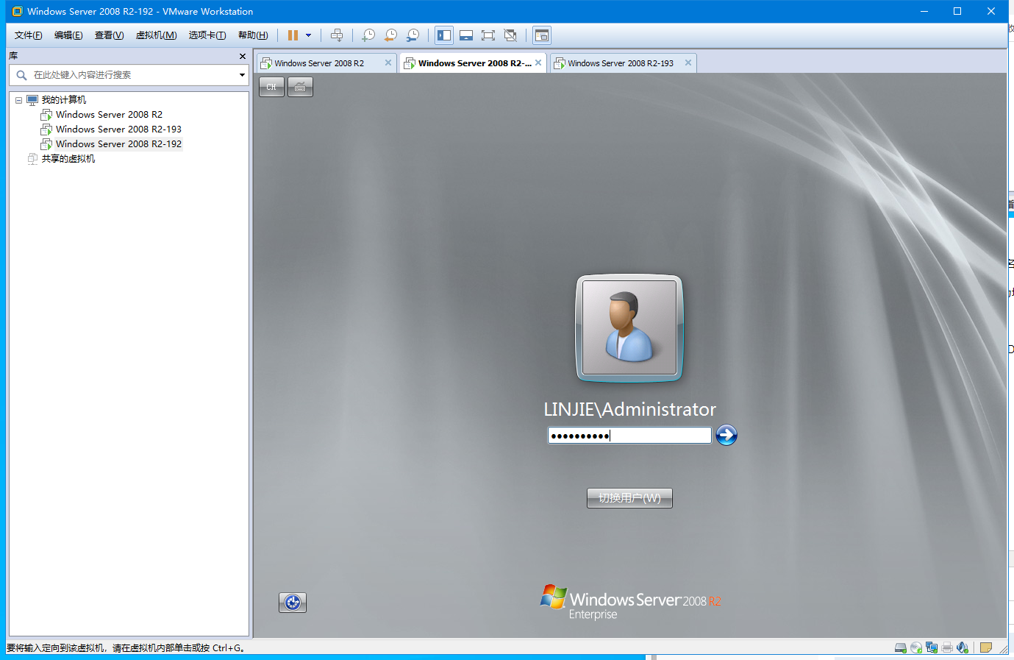Open the 虚拟机(M) menu
This screenshot has width=1014, height=660.
click(x=156, y=35)
